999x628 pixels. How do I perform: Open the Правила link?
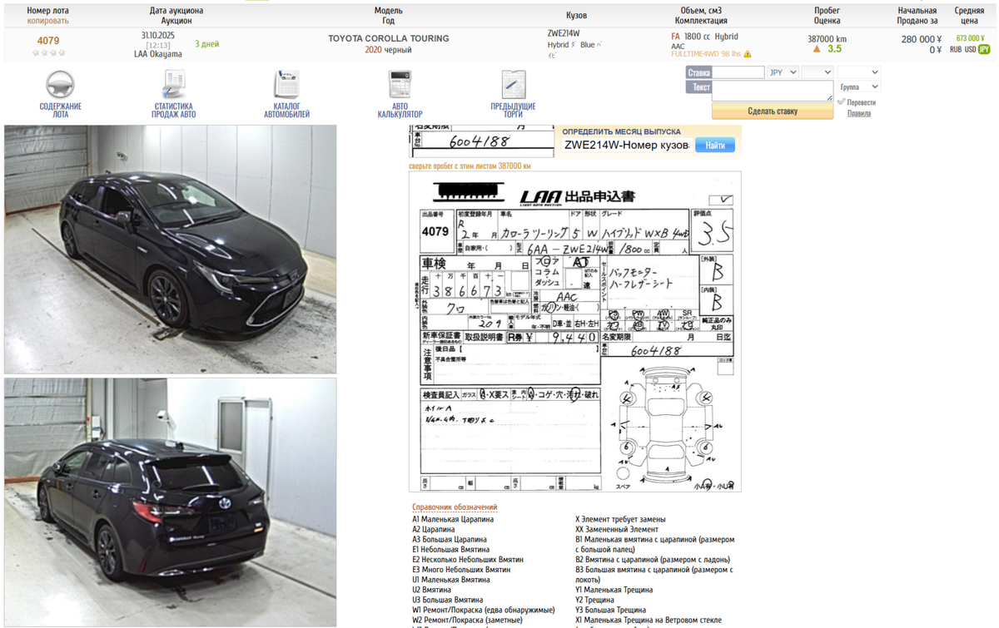[859, 113]
